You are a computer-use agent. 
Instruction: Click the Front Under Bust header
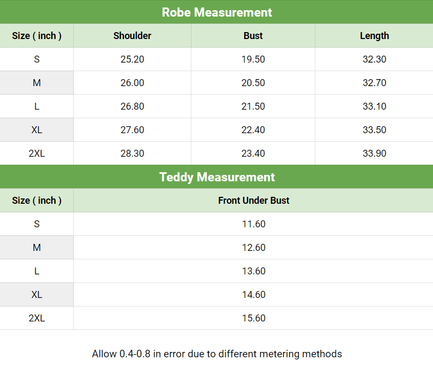tap(253, 201)
